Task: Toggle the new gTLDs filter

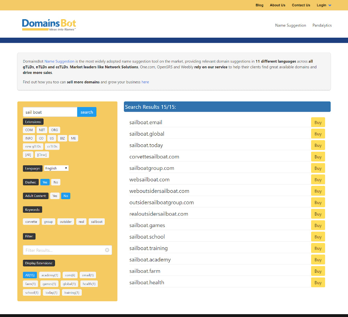Action: 33,146
